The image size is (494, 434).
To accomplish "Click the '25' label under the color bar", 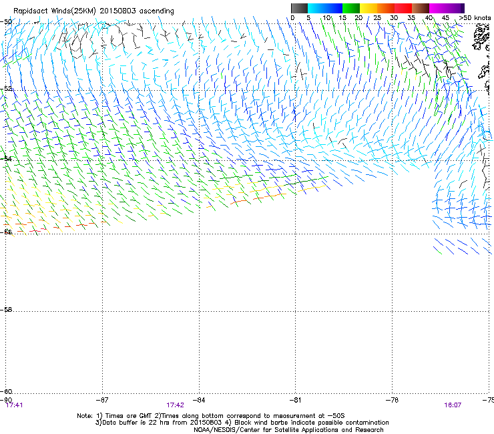I will 377,18.
